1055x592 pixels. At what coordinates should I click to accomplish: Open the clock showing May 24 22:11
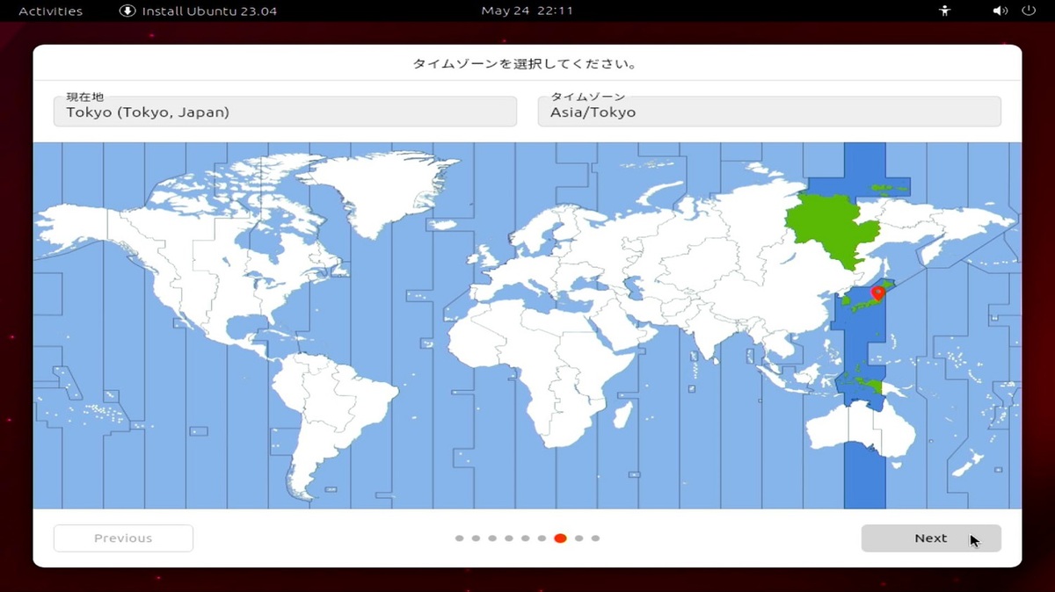click(x=527, y=11)
